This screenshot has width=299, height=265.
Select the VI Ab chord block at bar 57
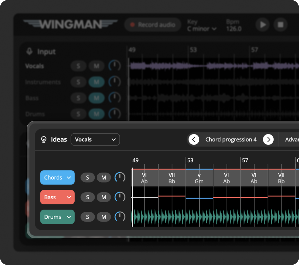[x=254, y=178]
